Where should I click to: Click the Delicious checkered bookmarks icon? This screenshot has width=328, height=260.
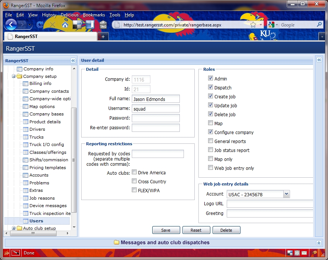point(77,25)
